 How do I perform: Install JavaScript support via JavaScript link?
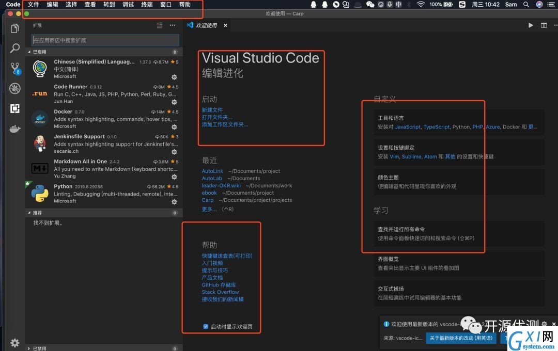tap(408, 127)
